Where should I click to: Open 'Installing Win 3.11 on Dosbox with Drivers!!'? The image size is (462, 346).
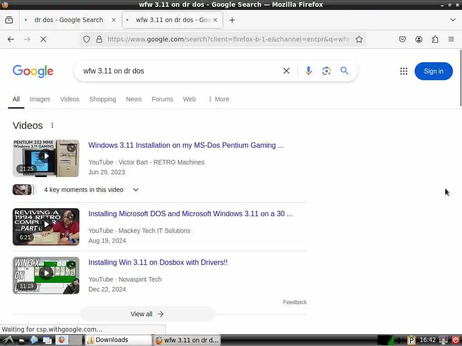click(158, 263)
